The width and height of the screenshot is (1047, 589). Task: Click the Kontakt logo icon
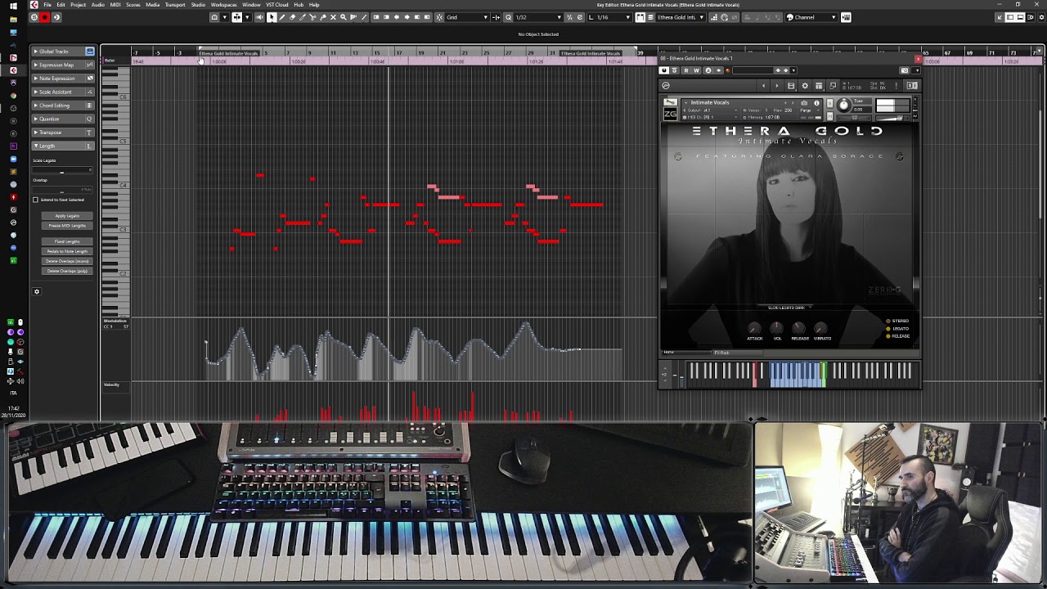(666, 86)
